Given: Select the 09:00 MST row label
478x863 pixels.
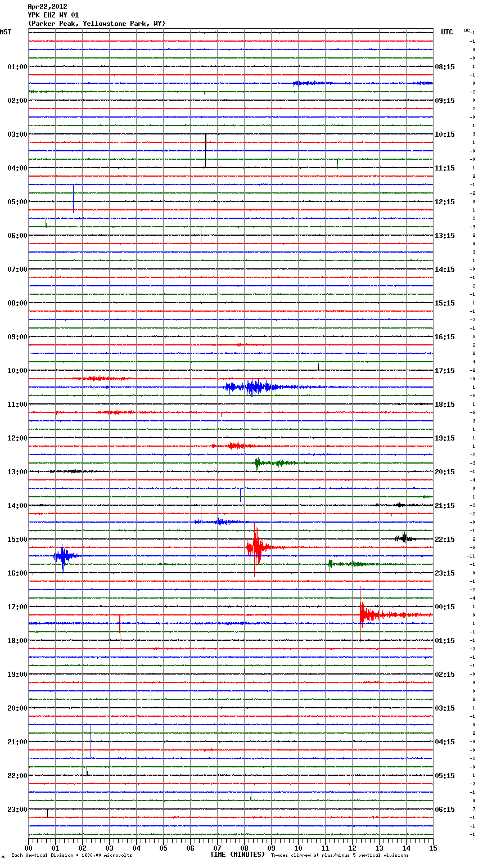Looking at the screenshot, I should [x=17, y=337].
